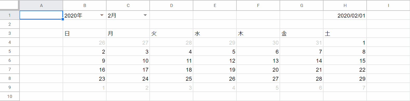Viewport: 410px width, 101px height.
Task: Select column H header
Action: [x=345, y=5]
